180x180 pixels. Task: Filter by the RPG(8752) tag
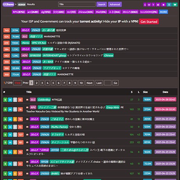click(x=19, y=12)
